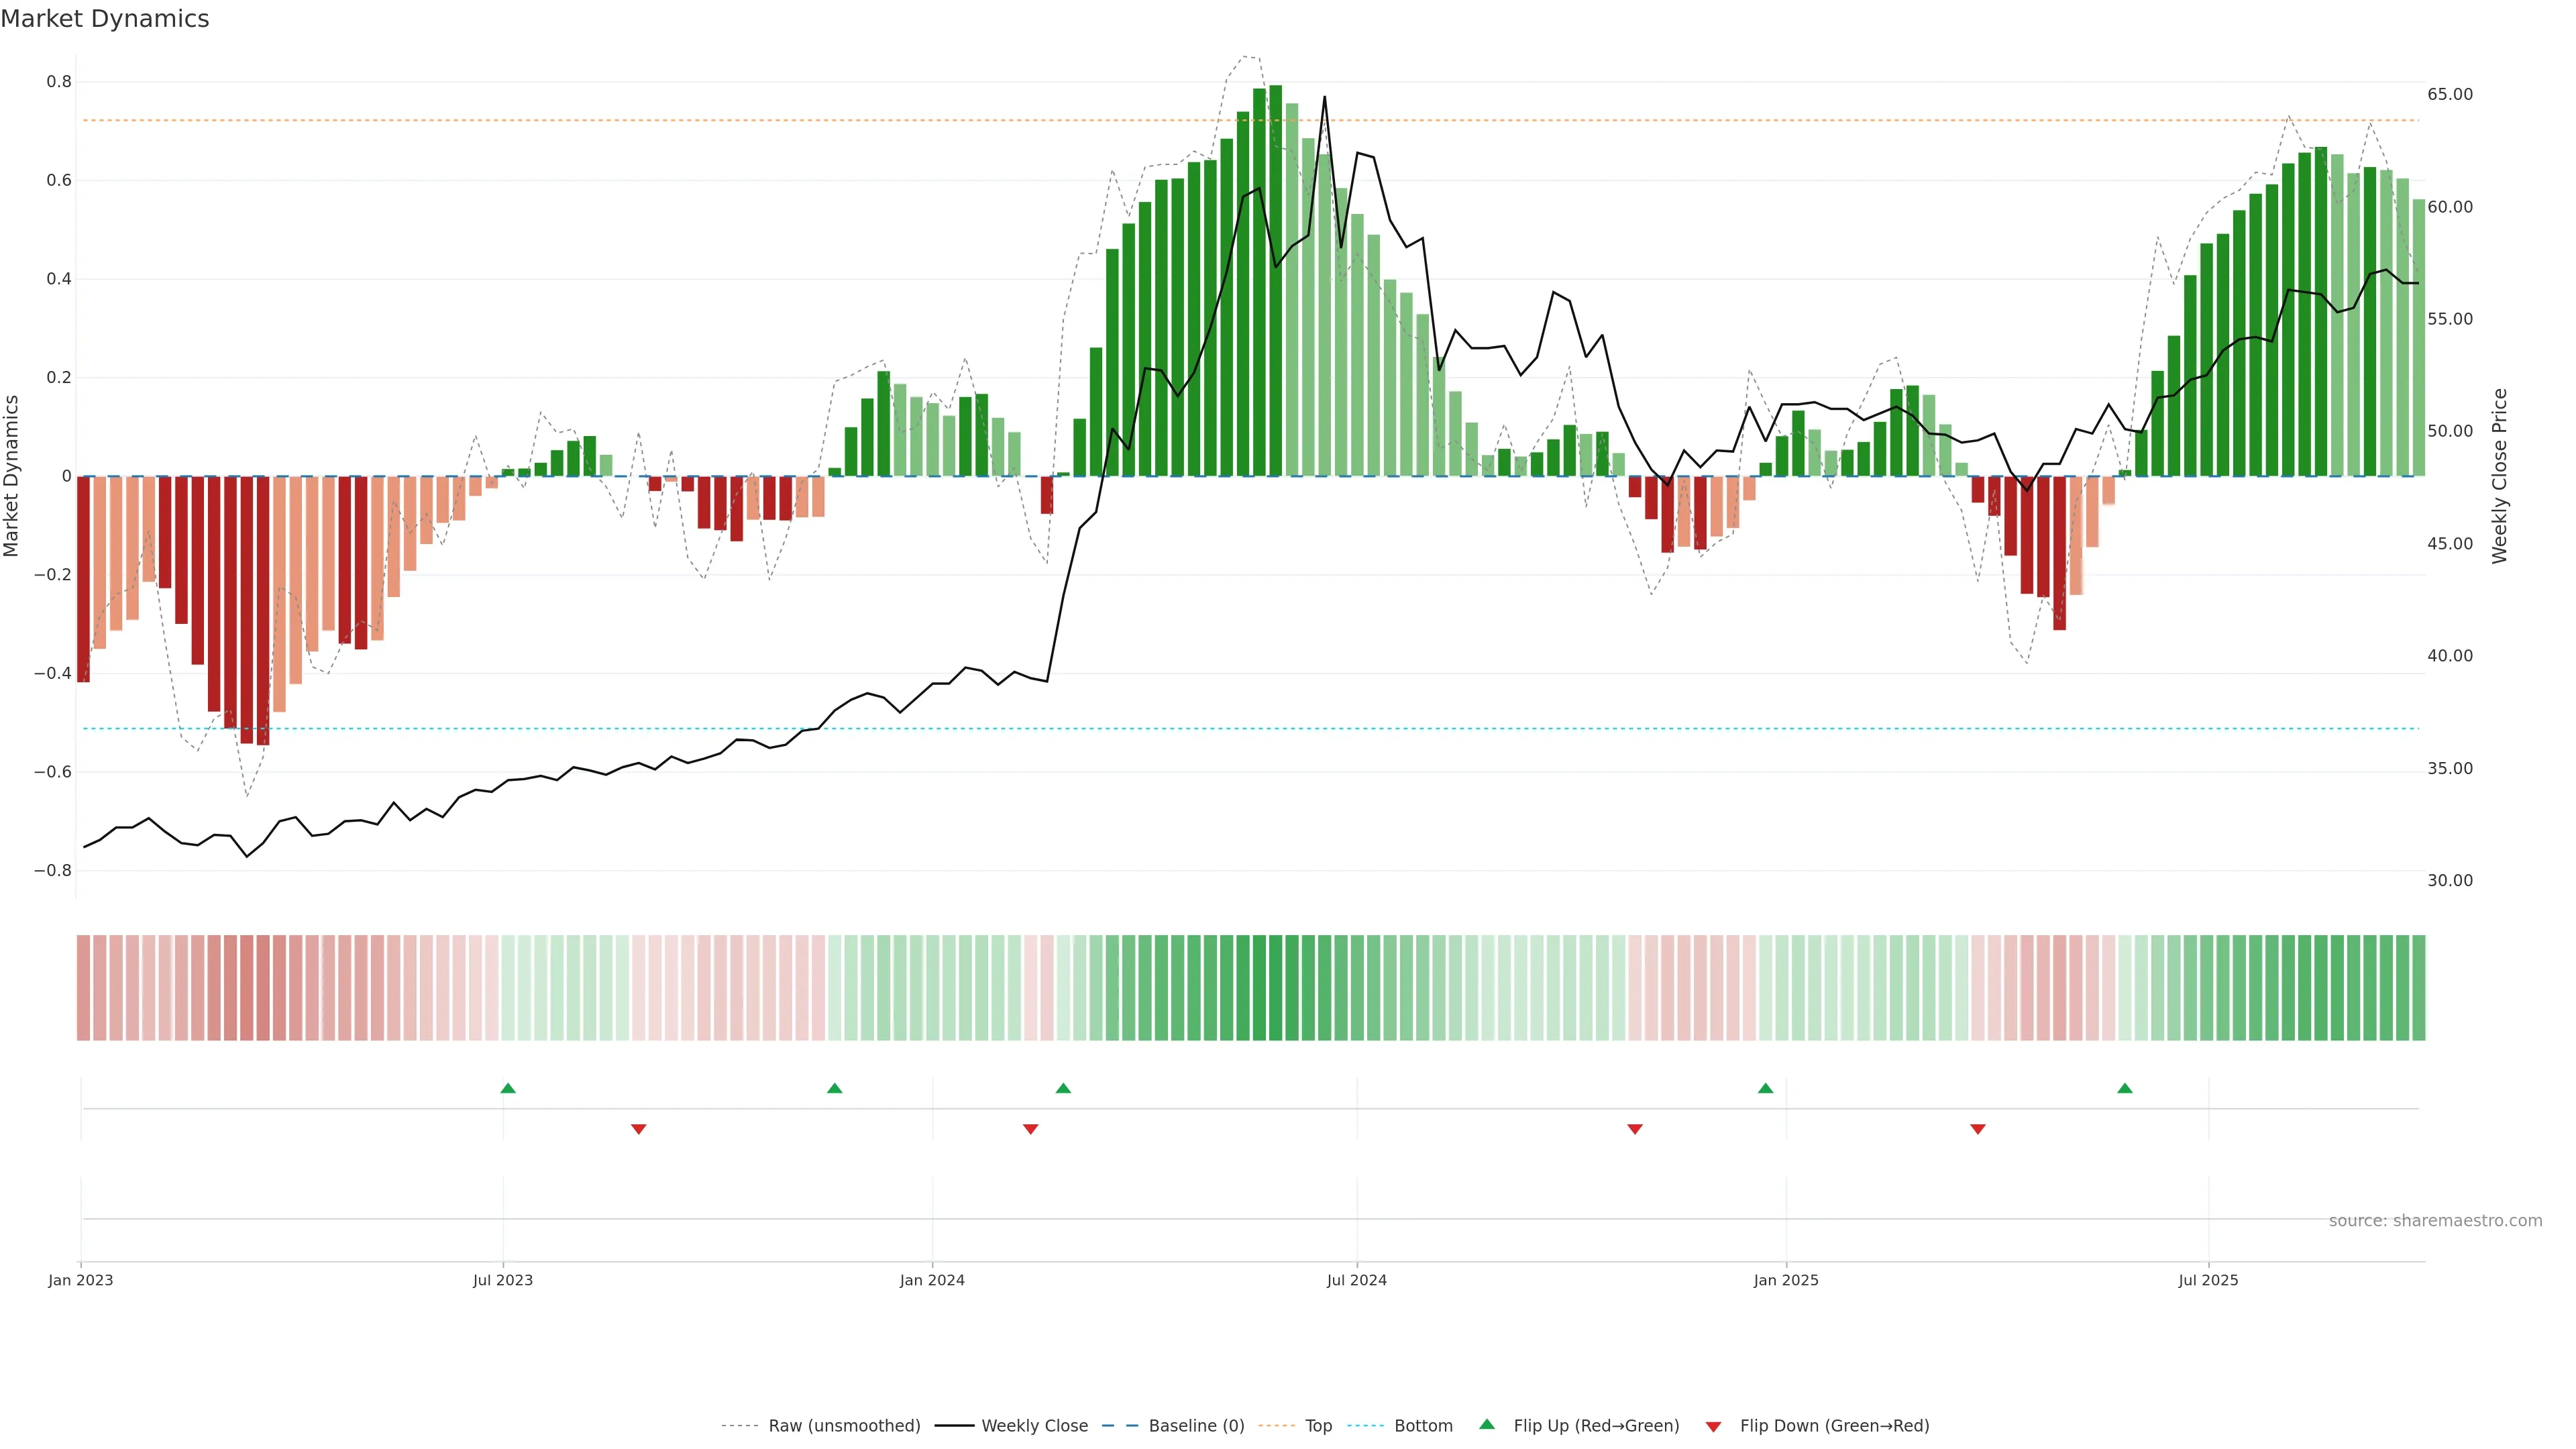
Task: Click the green Flip Up triangle shortly after Jan 2024
Action: (1063, 1088)
